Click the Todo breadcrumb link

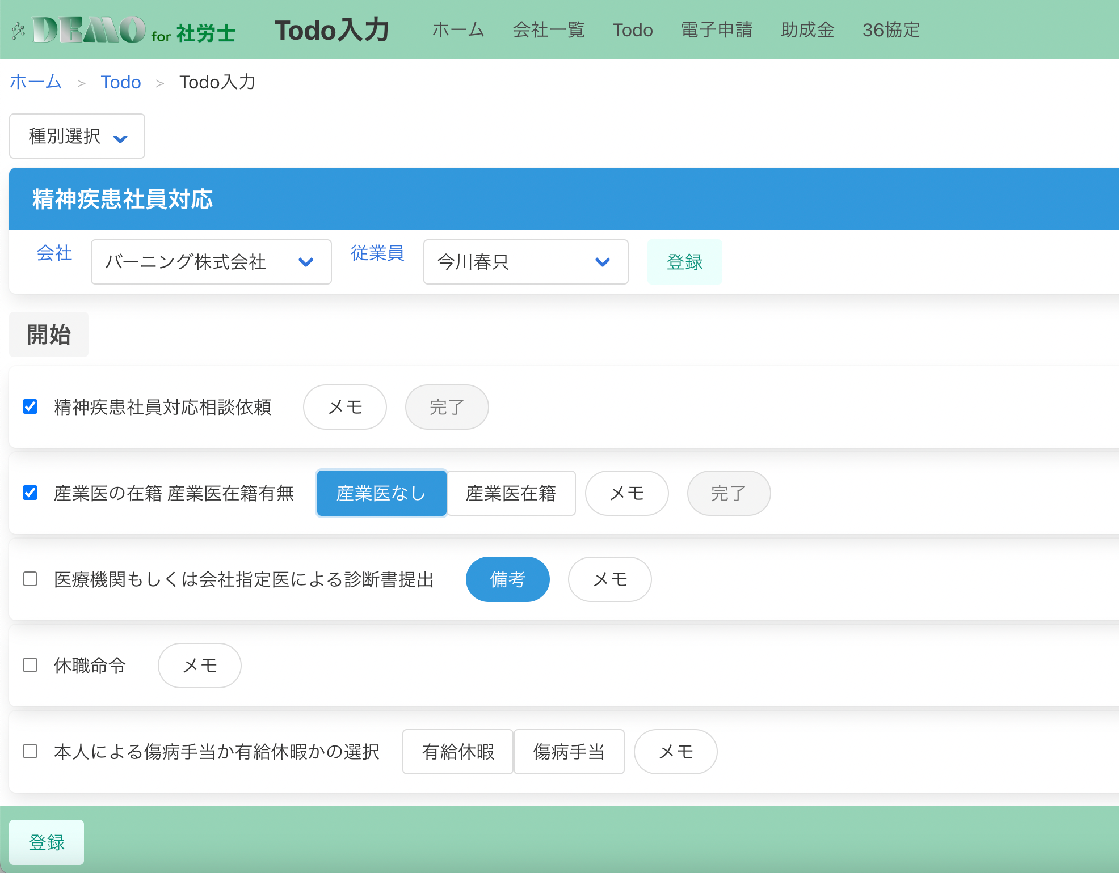pos(120,82)
